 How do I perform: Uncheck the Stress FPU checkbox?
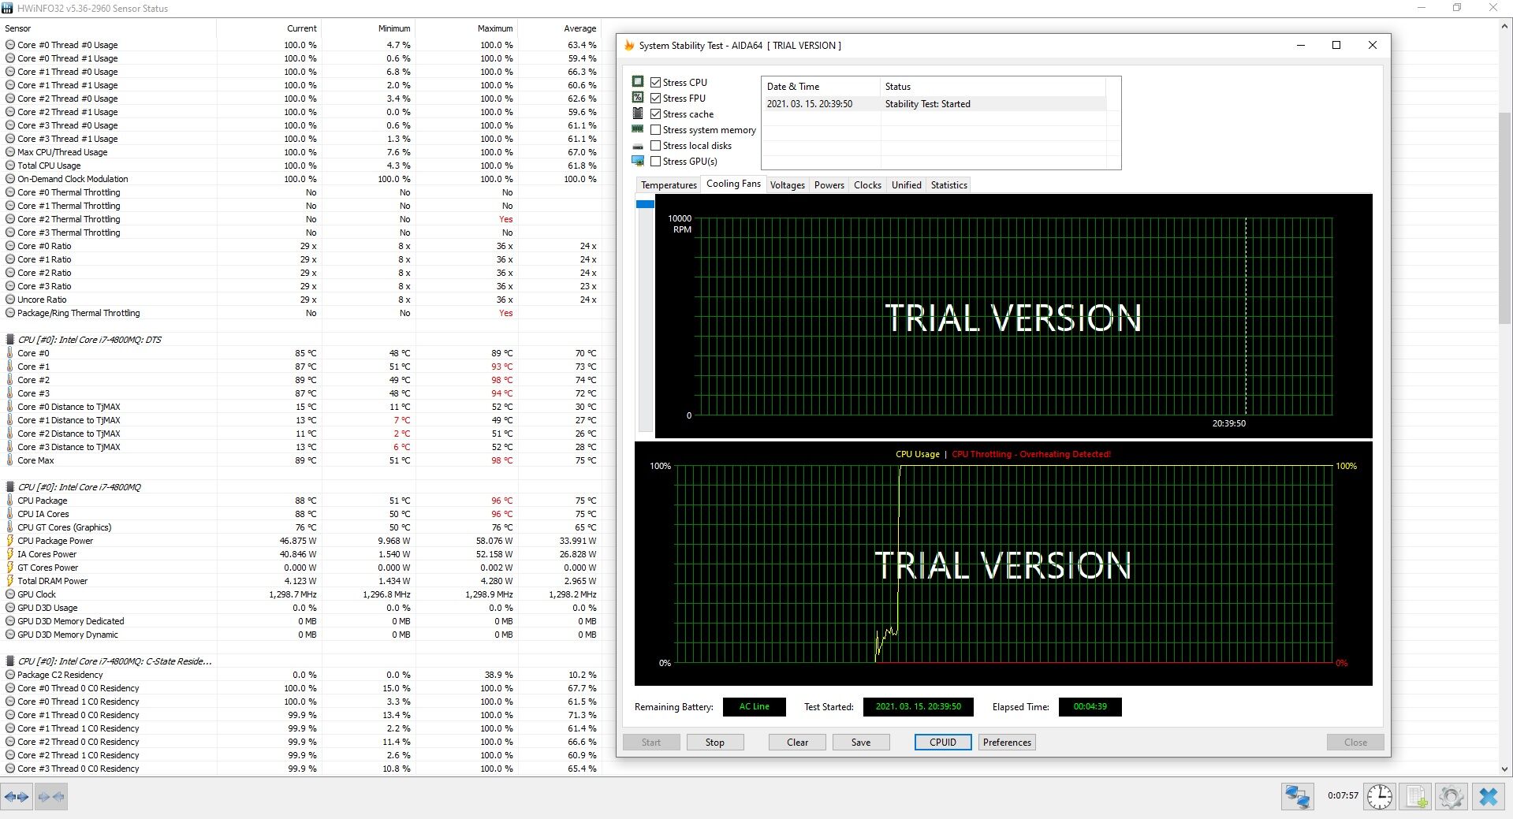[655, 98]
